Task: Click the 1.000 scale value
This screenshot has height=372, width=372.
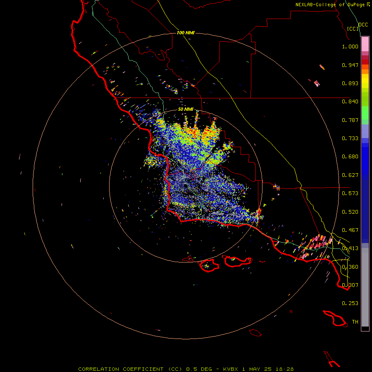Action: pyautogui.click(x=350, y=46)
